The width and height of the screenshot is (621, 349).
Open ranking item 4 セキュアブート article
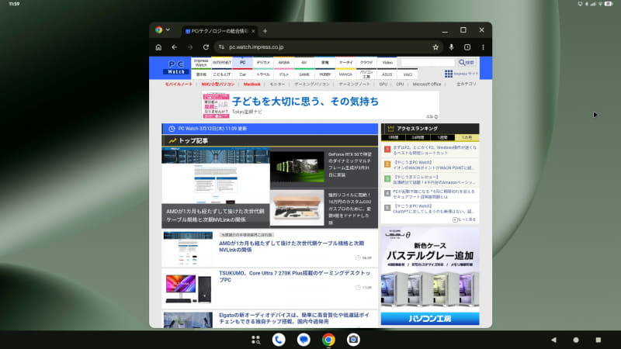433,194
